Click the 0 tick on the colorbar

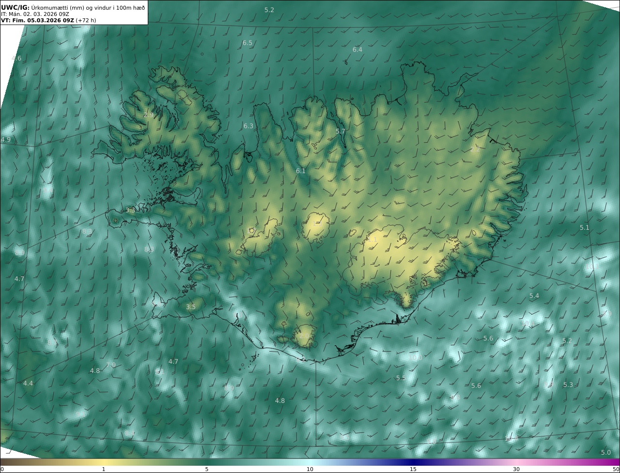pyautogui.click(x=2, y=470)
